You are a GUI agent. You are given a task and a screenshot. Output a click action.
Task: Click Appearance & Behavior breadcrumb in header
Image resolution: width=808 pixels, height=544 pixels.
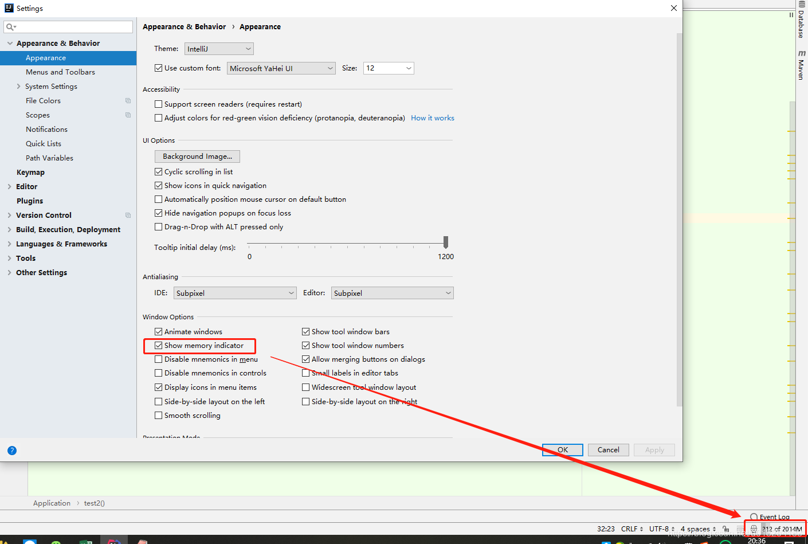coord(184,27)
